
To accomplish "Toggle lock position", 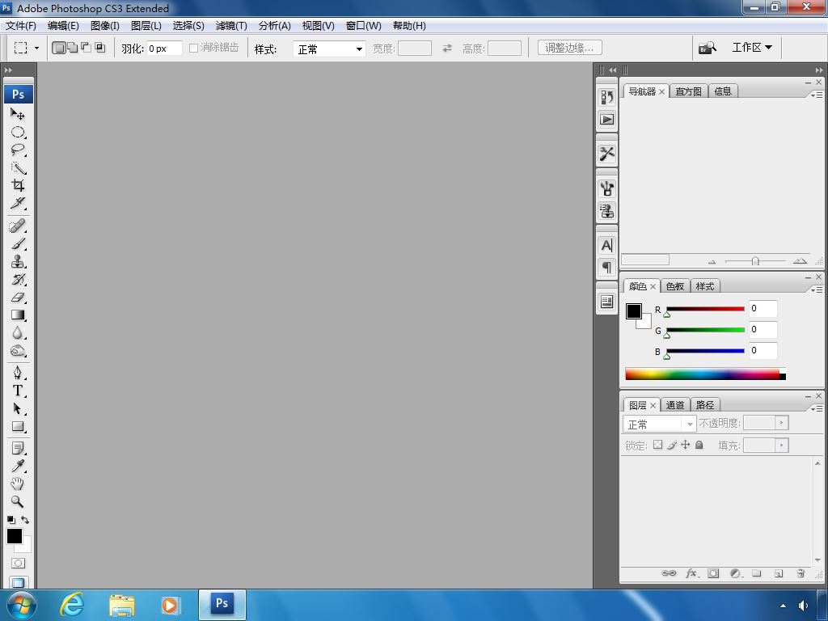I will 686,445.
